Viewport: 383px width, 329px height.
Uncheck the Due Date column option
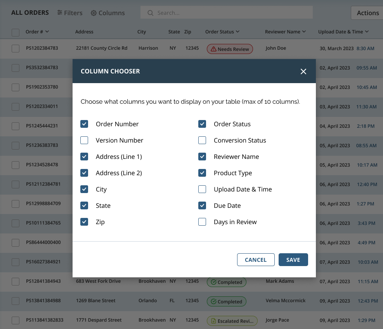[202, 205]
